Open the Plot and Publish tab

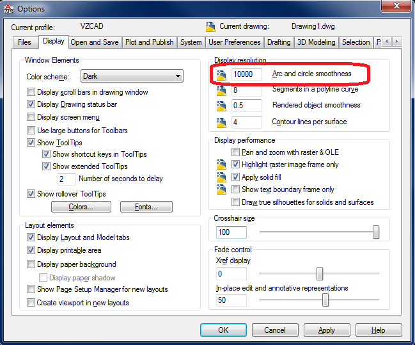click(149, 42)
